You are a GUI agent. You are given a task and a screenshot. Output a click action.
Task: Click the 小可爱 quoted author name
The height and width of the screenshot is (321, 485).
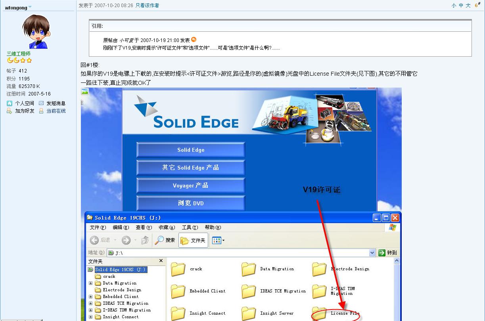coord(127,40)
